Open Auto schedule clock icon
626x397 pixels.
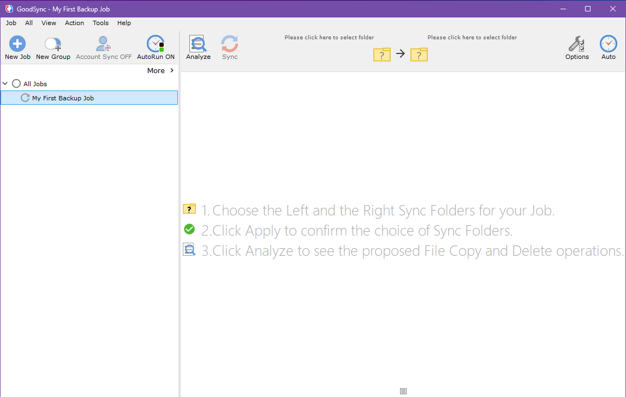click(608, 47)
